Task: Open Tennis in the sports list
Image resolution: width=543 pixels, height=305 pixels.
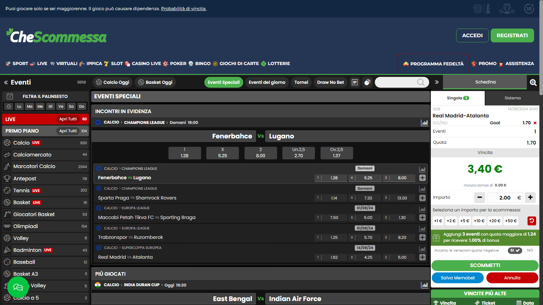Action: click(x=45, y=190)
